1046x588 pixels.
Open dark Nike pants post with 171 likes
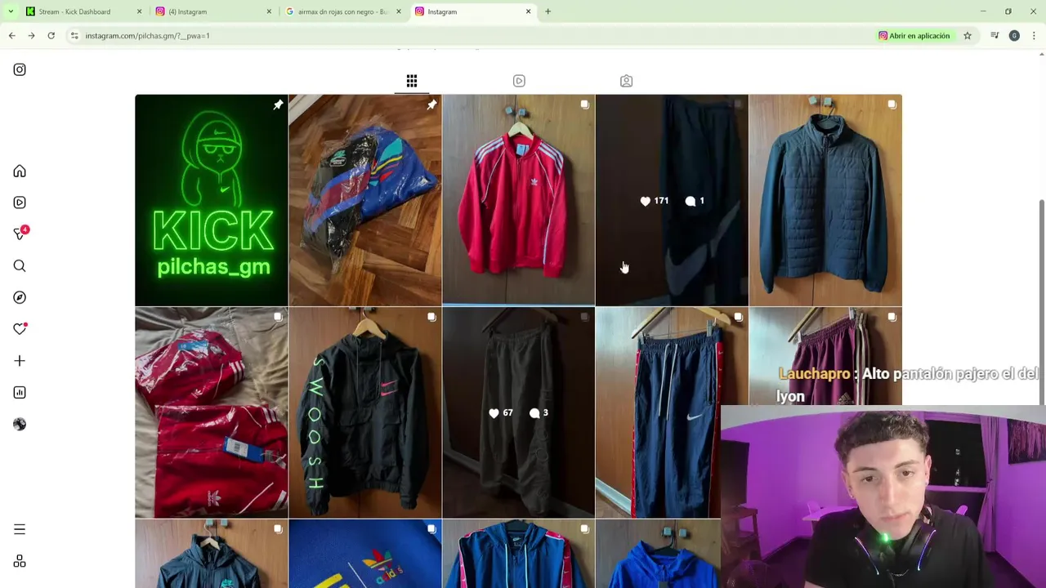(672, 200)
